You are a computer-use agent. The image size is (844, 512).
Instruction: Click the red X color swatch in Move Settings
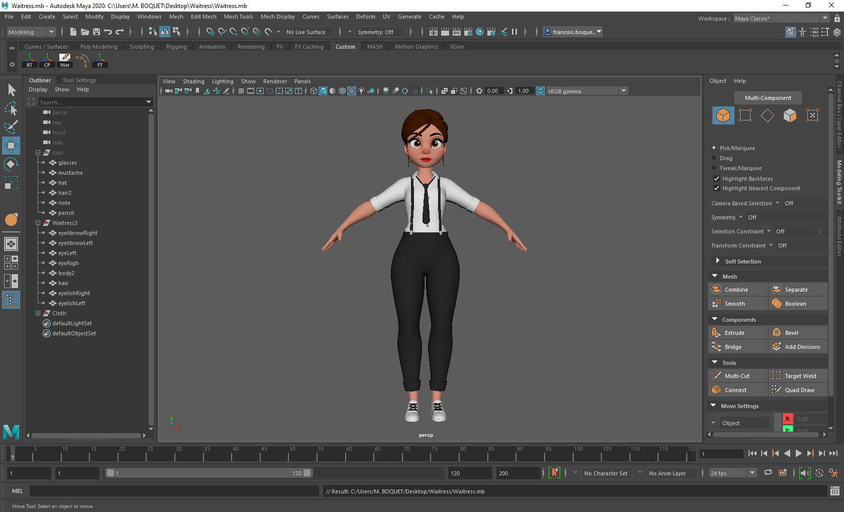point(788,419)
